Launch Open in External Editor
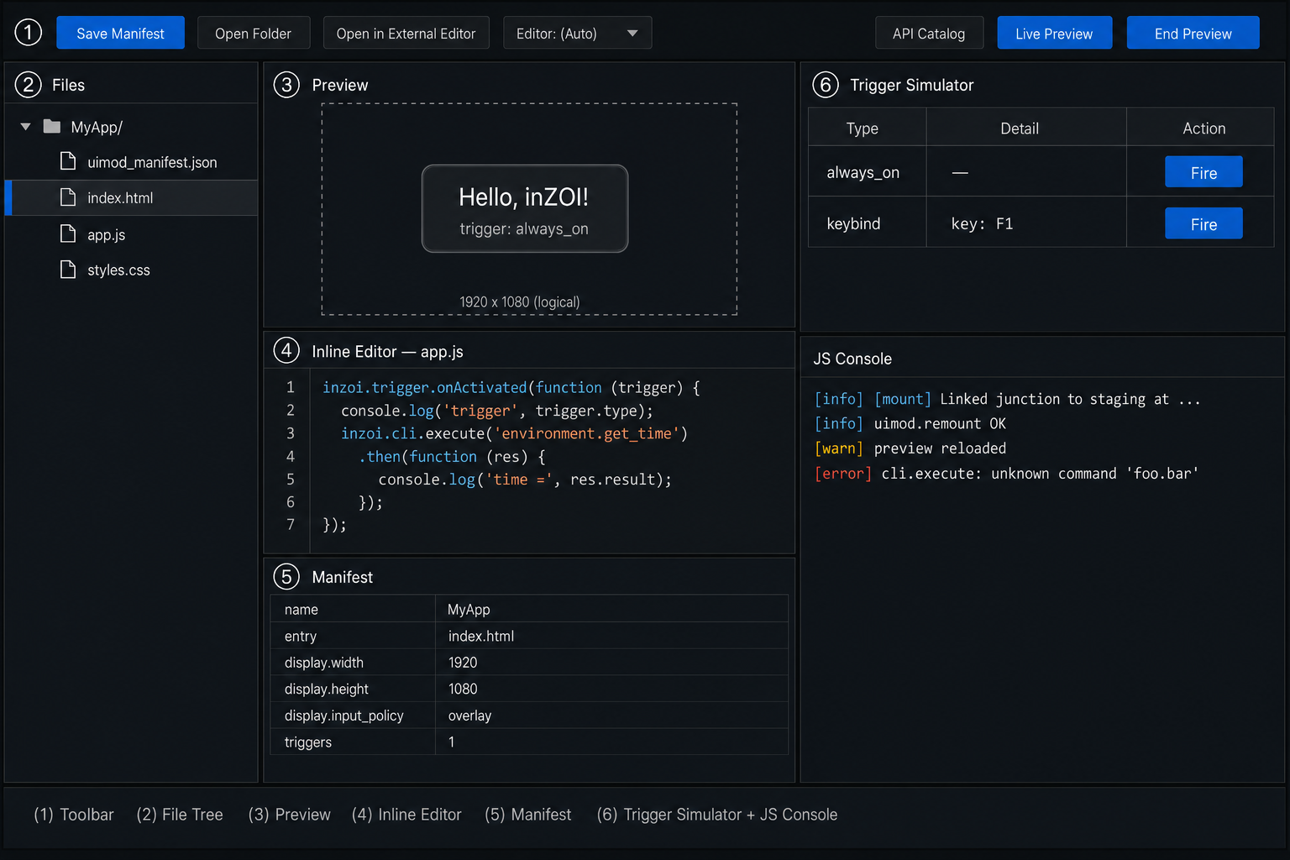The width and height of the screenshot is (1290, 860). click(406, 33)
